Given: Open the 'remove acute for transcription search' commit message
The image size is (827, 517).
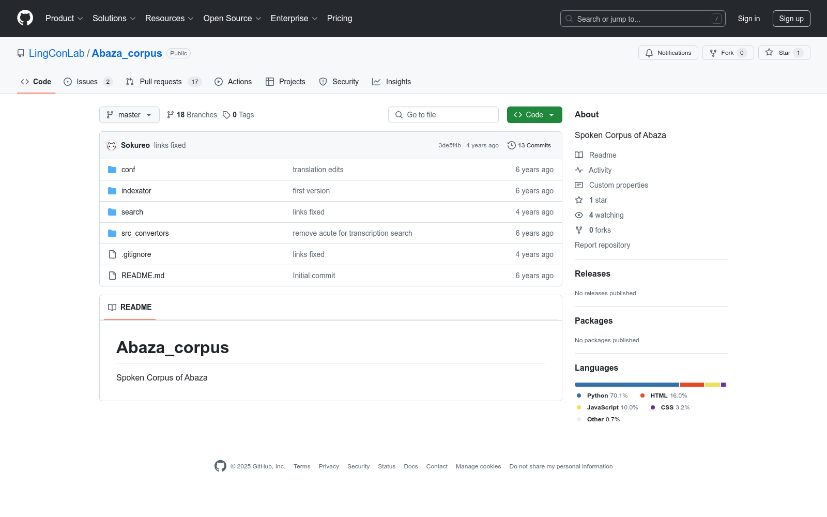Looking at the screenshot, I should (353, 233).
